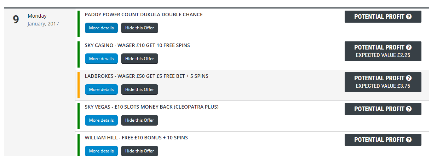Click the Paddy Power Count Dukula offer title
The width and height of the screenshot is (437, 156).
(x=144, y=15)
